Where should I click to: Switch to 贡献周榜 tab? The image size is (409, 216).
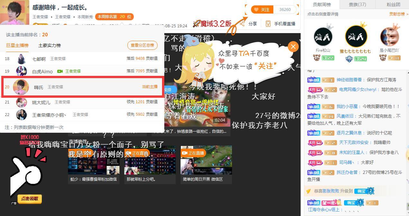point(322,4)
